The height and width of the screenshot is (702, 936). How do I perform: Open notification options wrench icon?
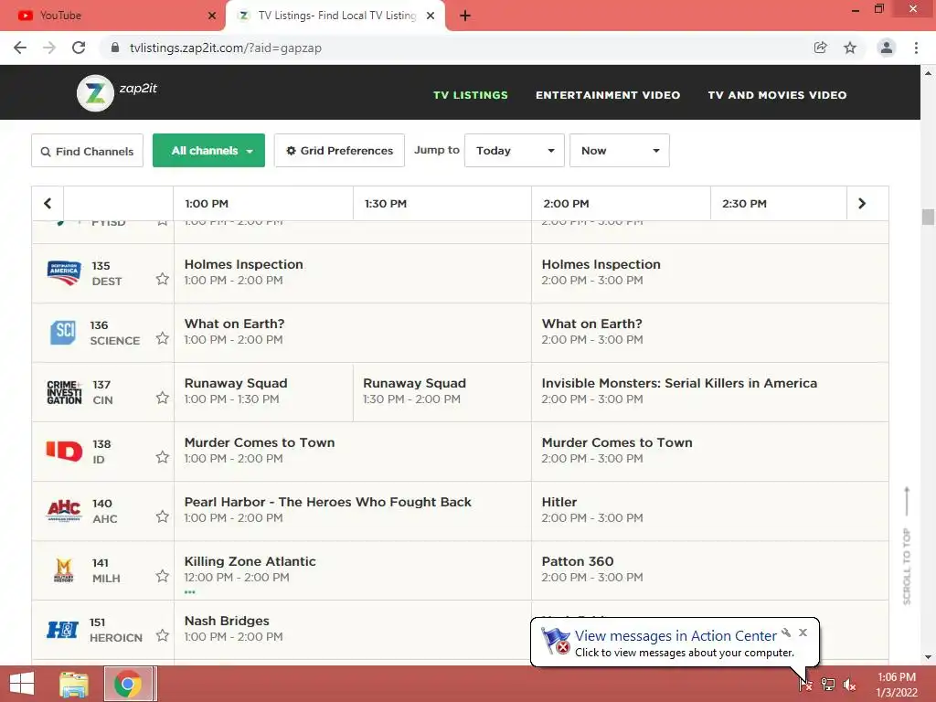tap(786, 633)
